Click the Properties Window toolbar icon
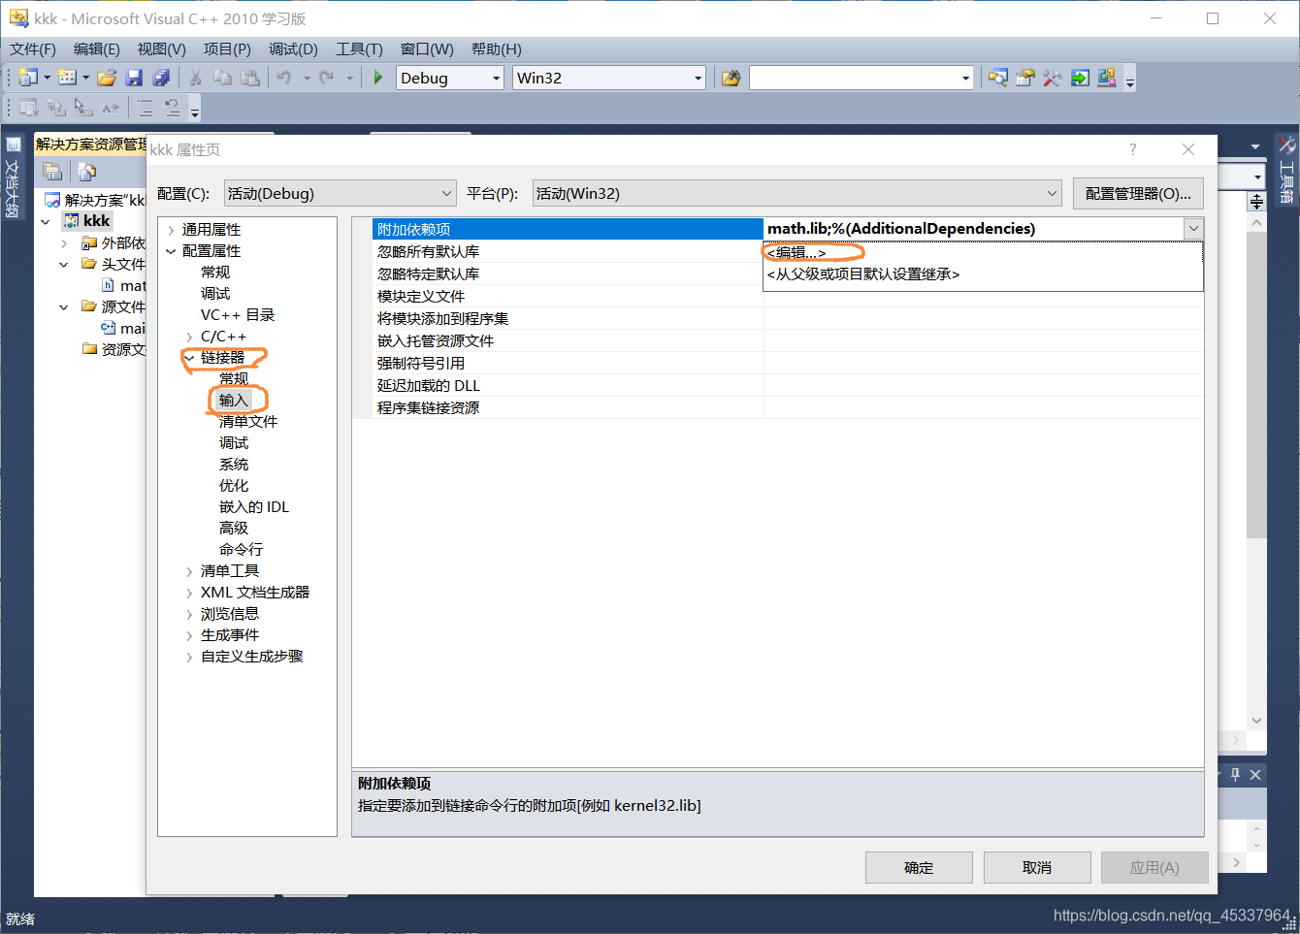Screen dimensions: 1300x934 coord(1024,78)
